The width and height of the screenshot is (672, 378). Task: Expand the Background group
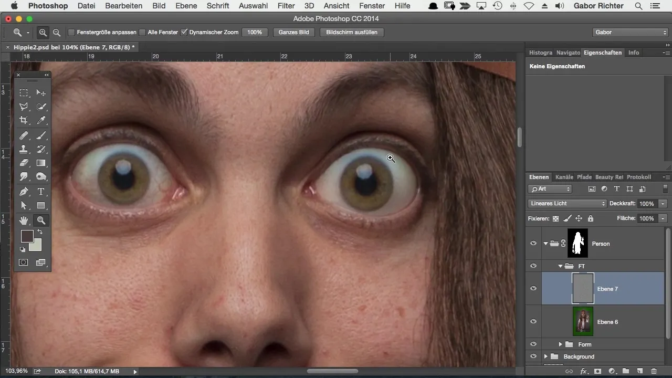coord(546,356)
